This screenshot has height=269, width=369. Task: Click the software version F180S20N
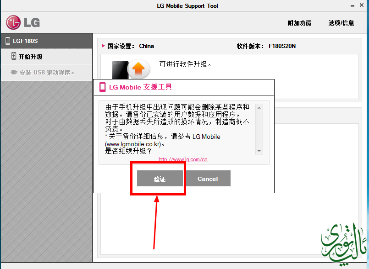click(x=282, y=46)
